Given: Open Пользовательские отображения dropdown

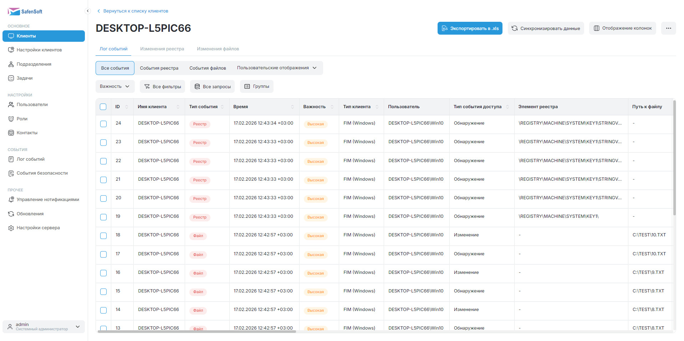Looking at the screenshot, I should point(277,68).
